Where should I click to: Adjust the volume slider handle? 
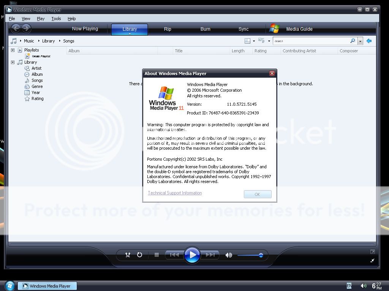tap(261, 255)
